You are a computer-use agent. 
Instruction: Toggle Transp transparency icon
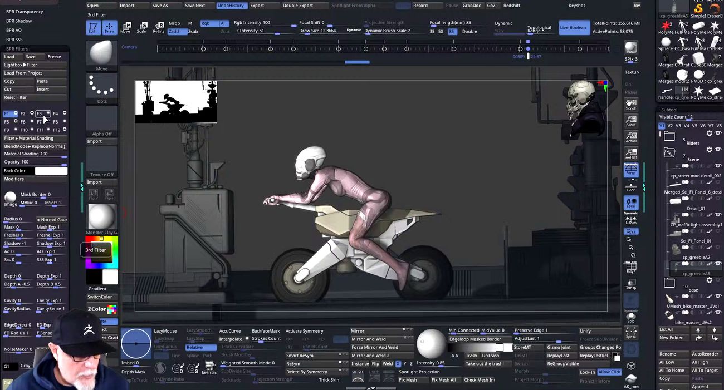click(x=630, y=284)
